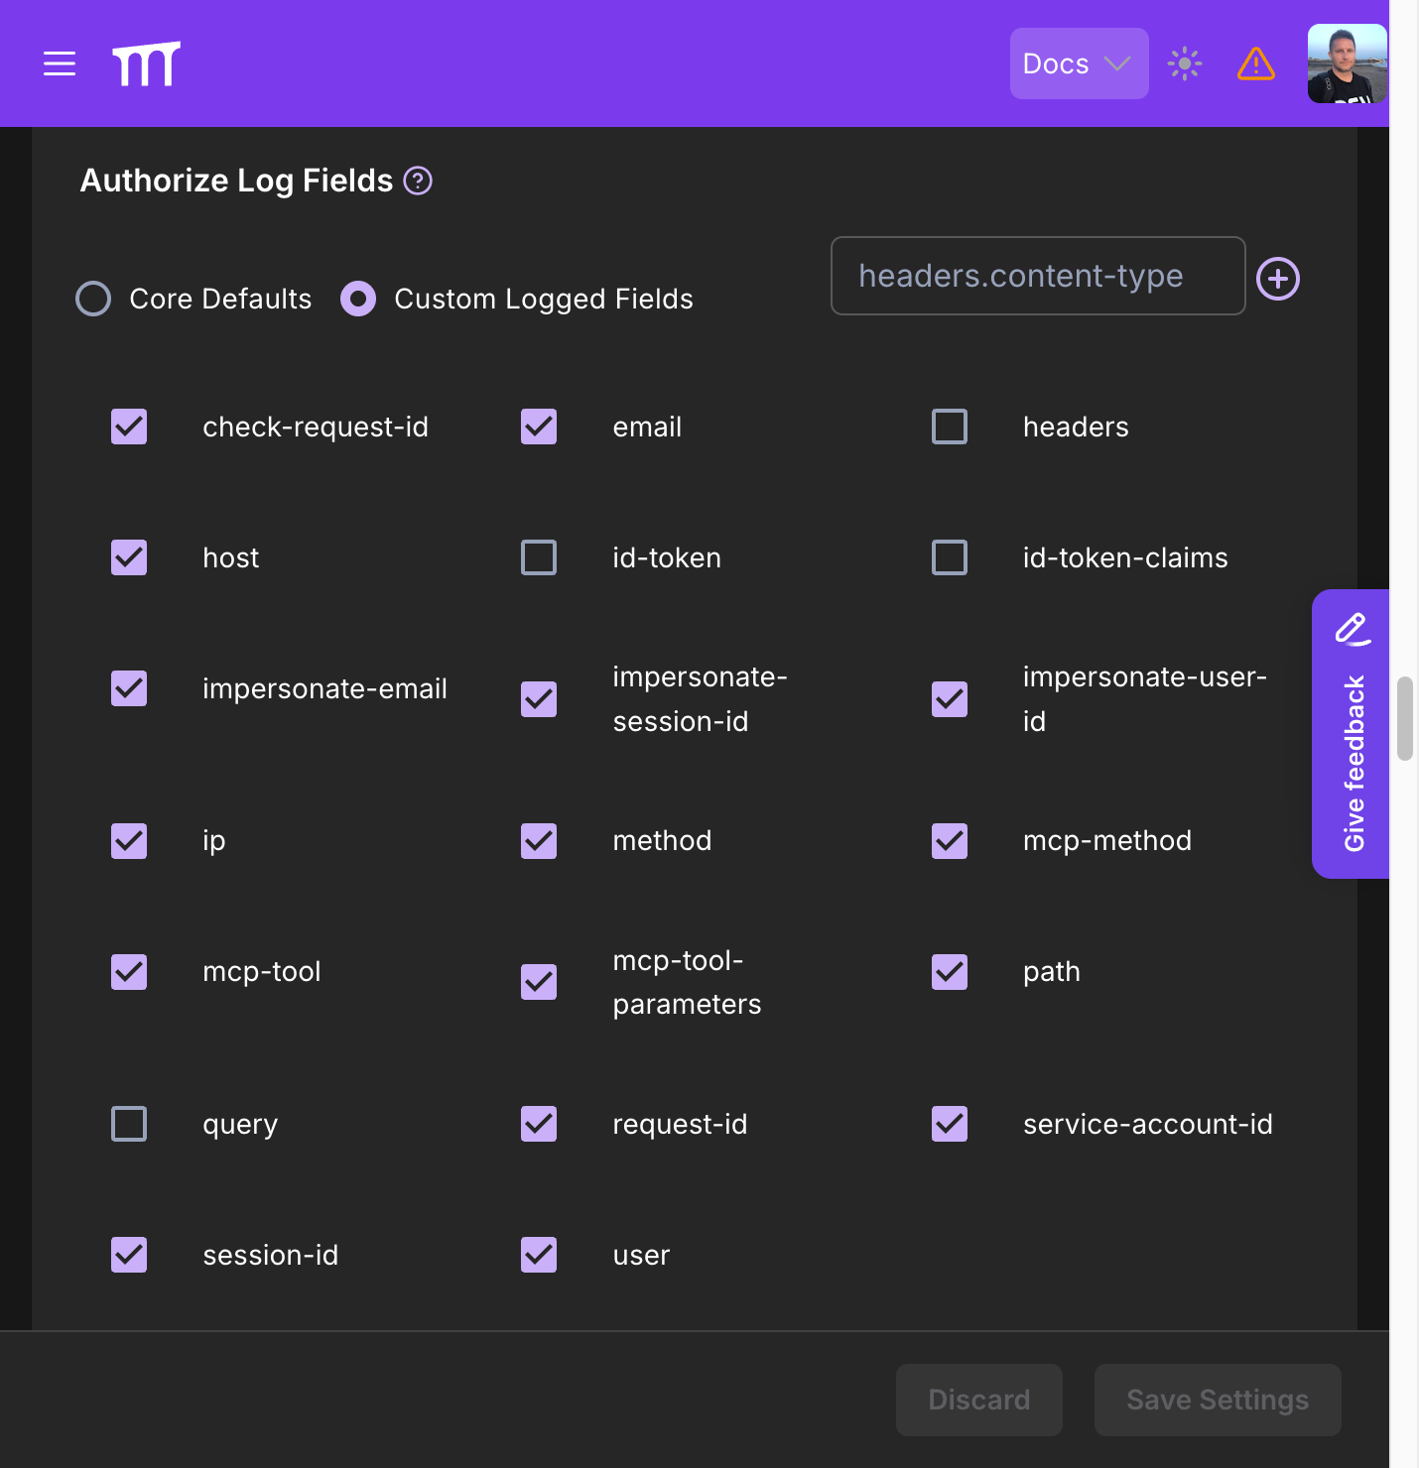Check the id-token field checkbox
This screenshot has width=1419, height=1468.
(539, 557)
